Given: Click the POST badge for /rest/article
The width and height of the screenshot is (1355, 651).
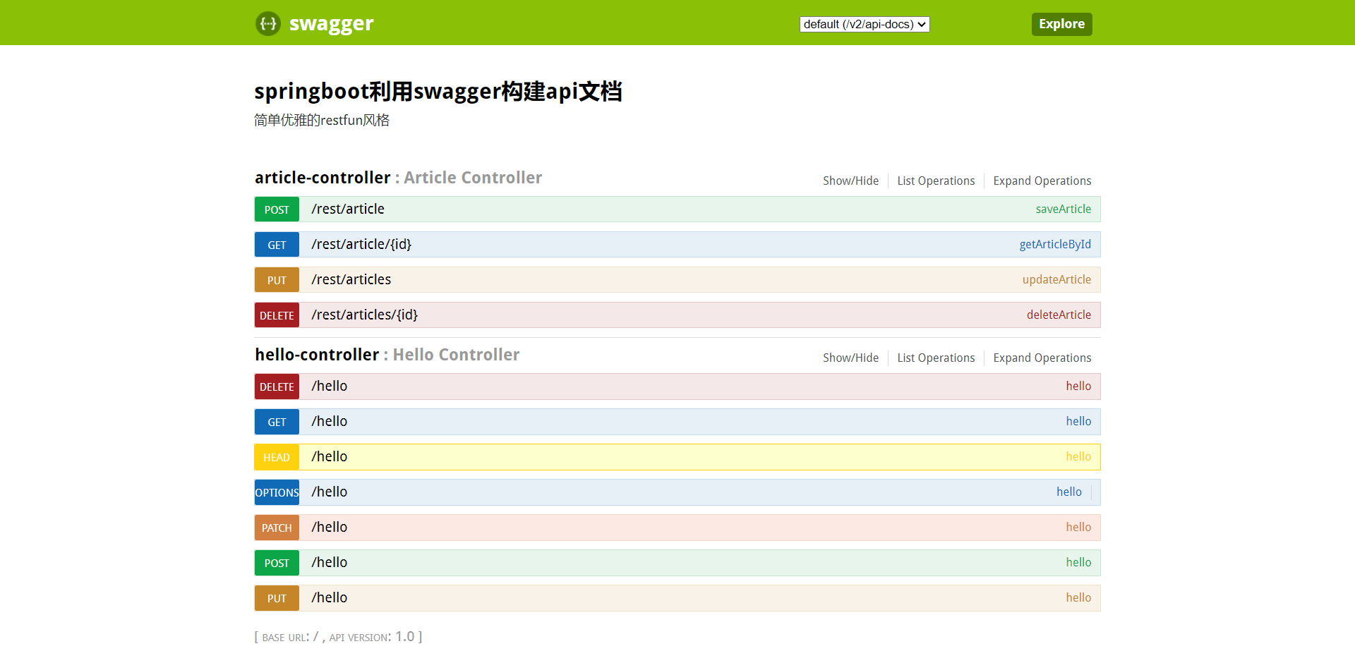Looking at the screenshot, I should tap(277, 209).
